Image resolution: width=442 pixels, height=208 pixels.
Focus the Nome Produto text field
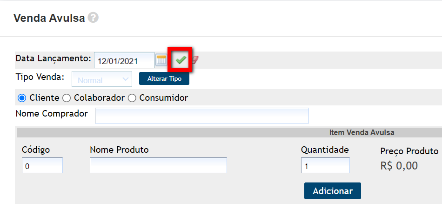click(158, 165)
